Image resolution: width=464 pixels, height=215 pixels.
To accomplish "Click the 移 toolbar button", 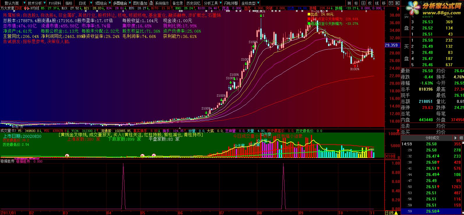I will [384, 3].
